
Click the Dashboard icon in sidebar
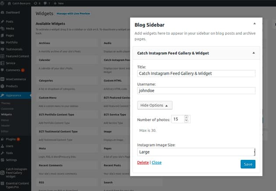click(x=2, y=12)
